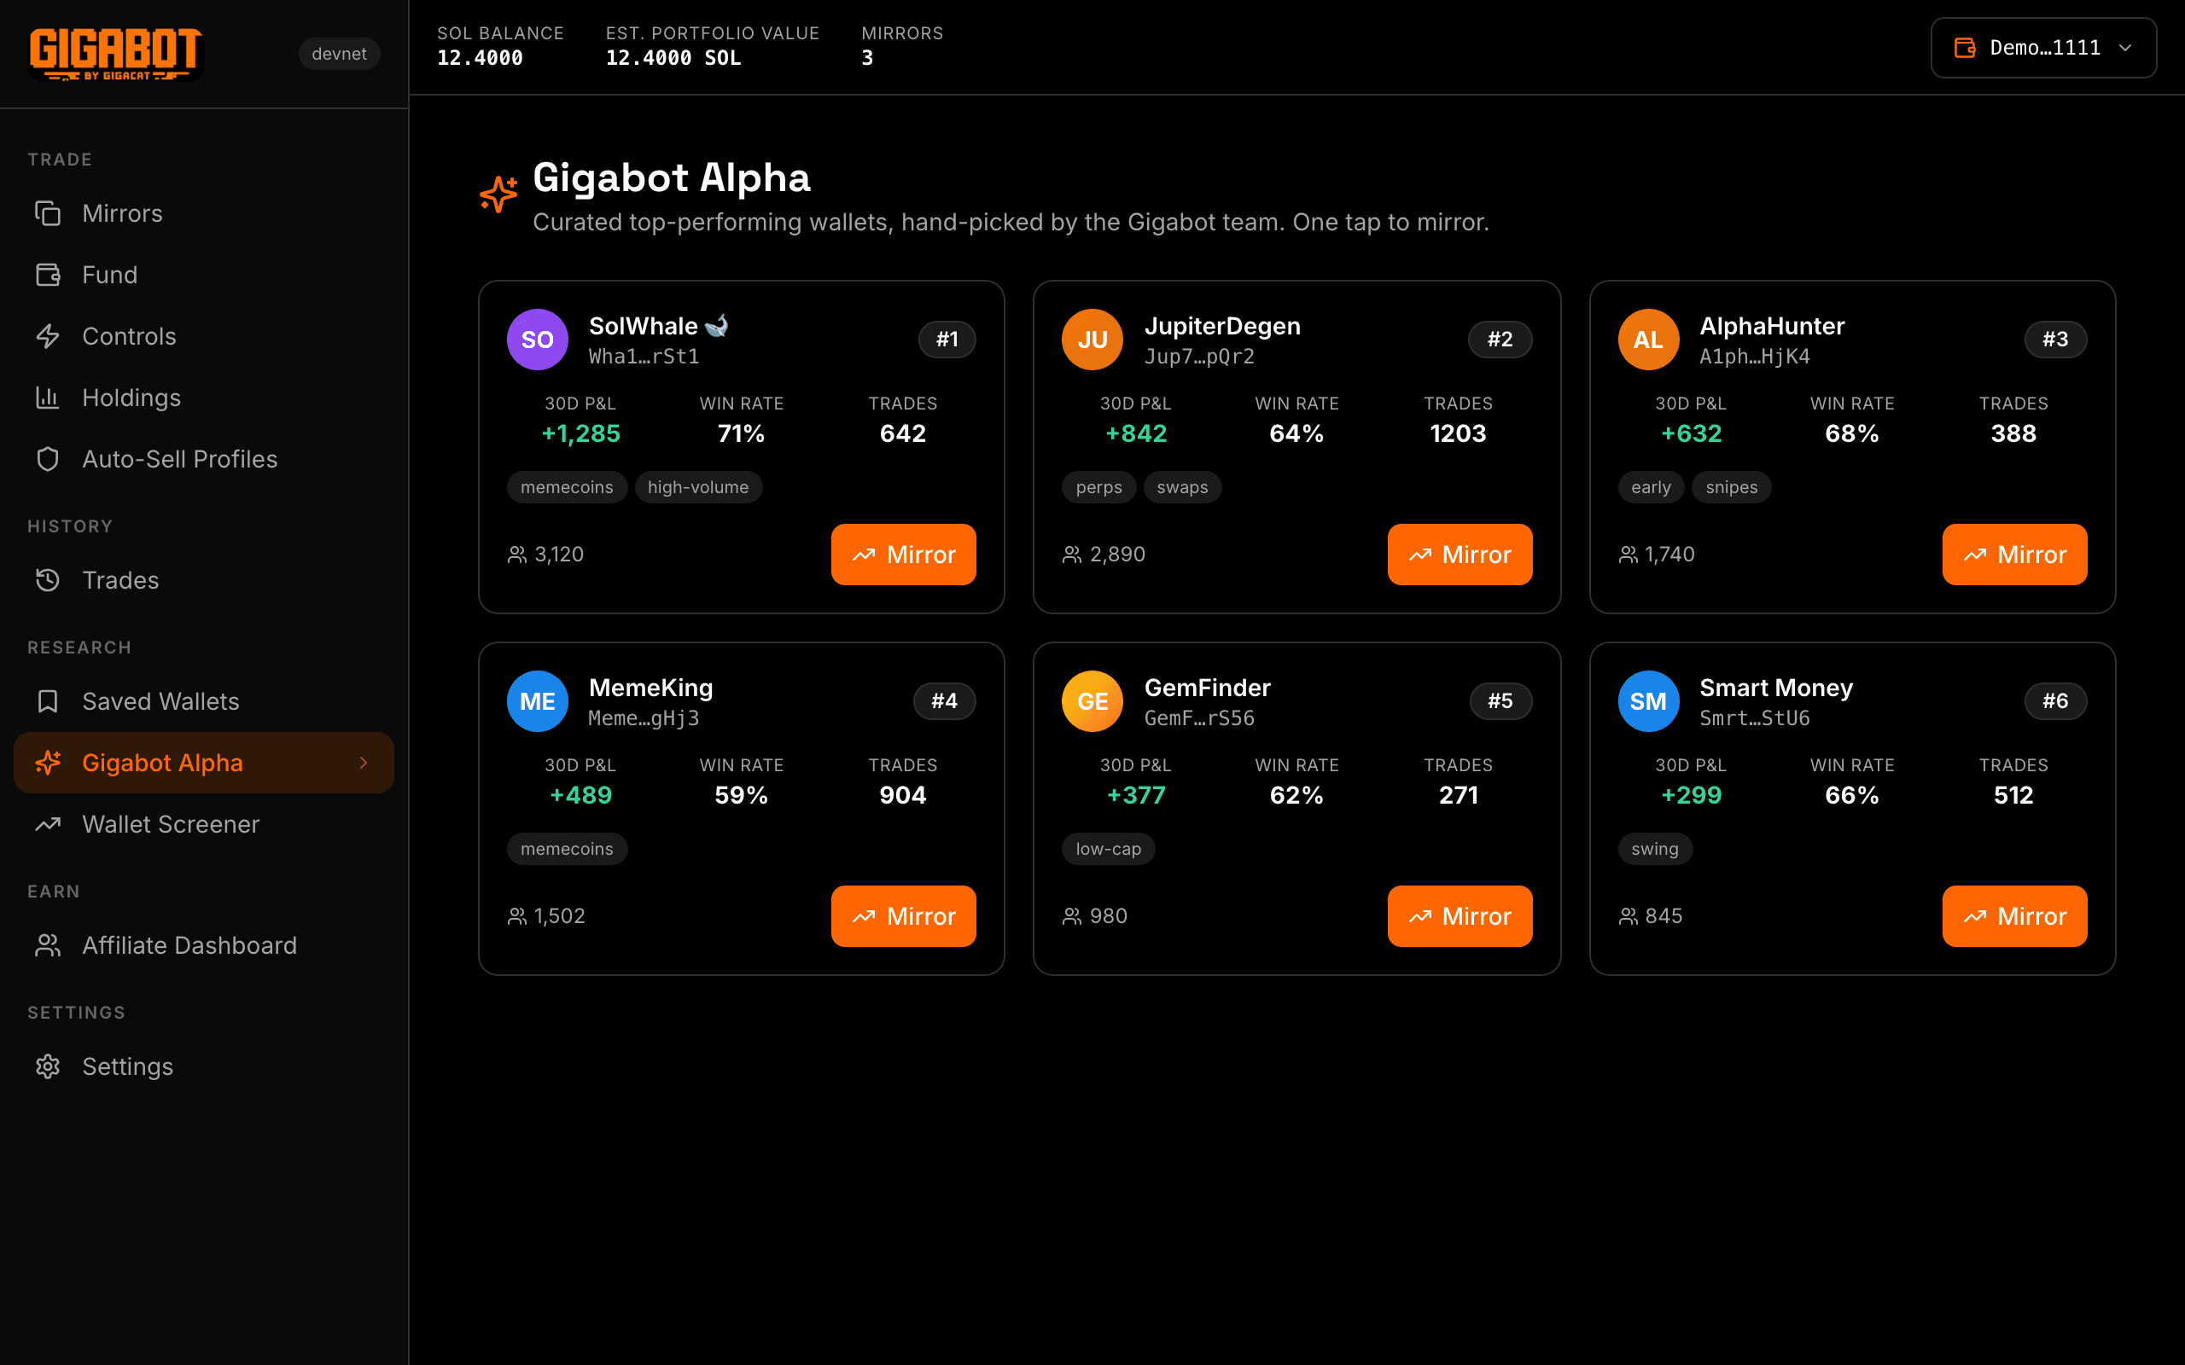Expand the Gigabot Alpha chevron in sidebar
Viewport: 2185px width, 1365px height.
[364, 763]
